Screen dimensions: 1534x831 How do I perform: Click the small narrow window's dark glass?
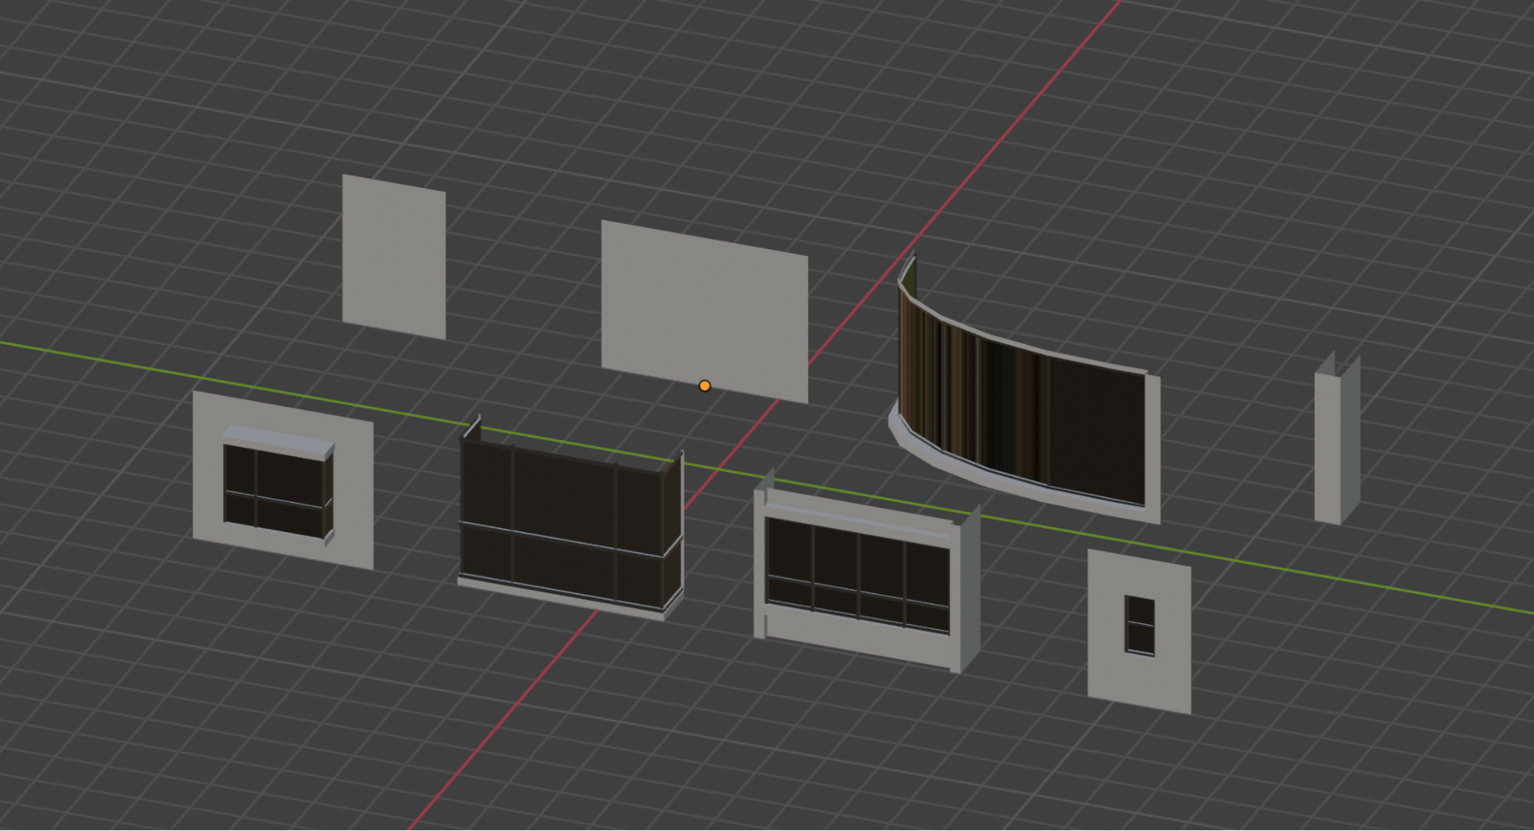pyautogui.click(x=1140, y=611)
